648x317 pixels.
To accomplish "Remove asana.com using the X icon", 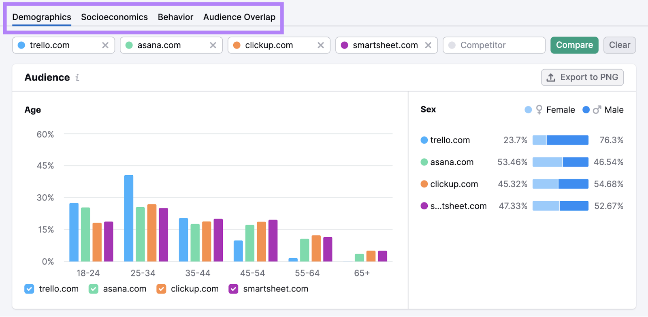I will [213, 45].
